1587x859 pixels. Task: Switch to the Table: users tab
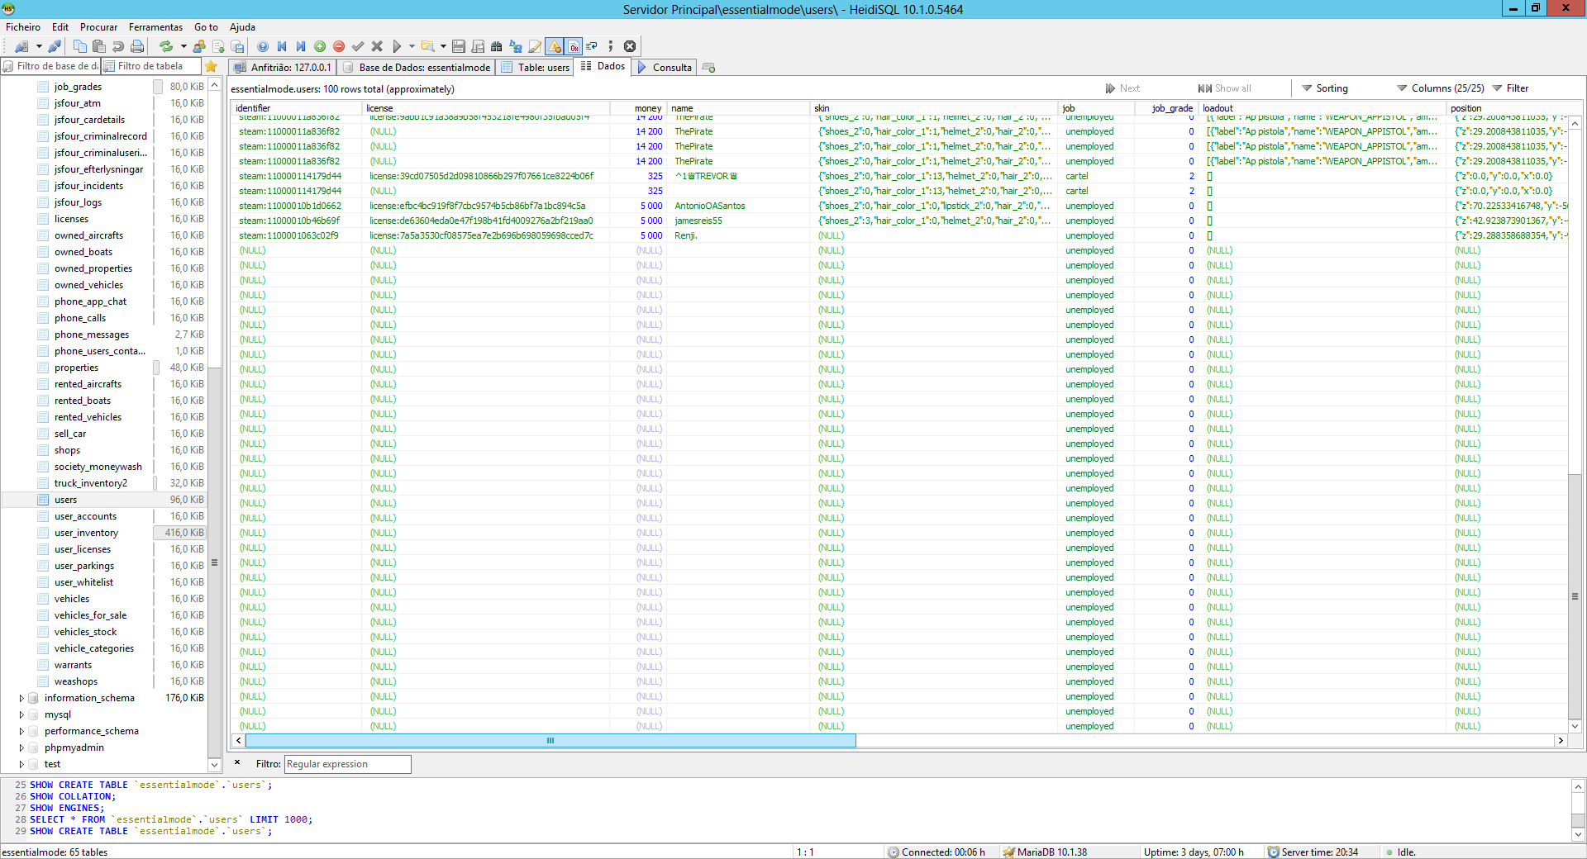tap(536, 68)
